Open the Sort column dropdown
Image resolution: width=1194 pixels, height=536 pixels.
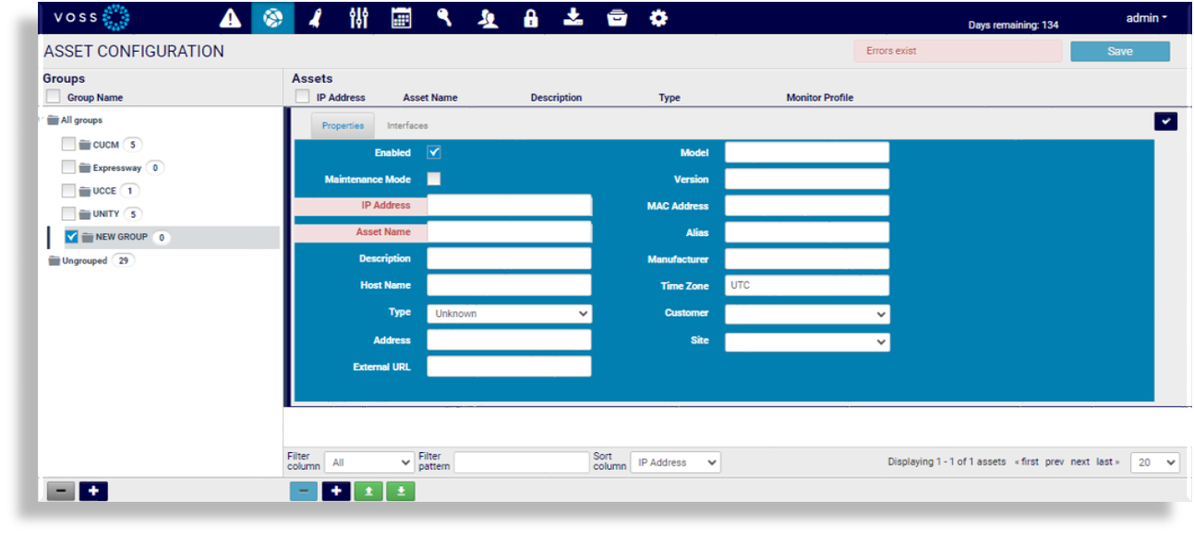(x=675, y=462)
